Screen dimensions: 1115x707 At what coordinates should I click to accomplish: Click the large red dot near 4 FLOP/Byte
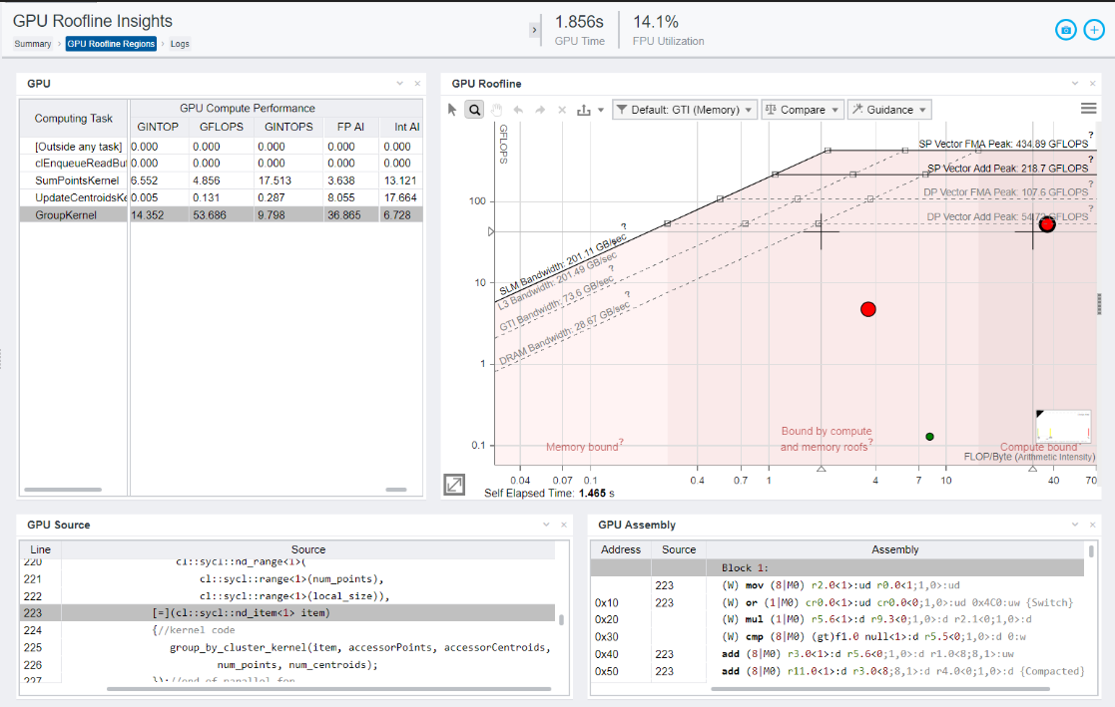coord(867,310)
